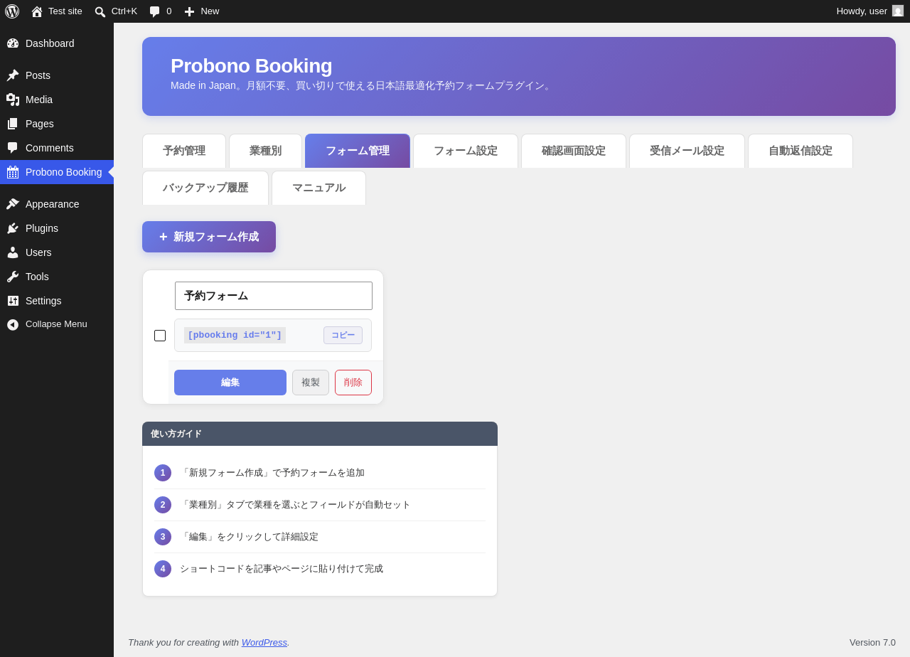Click the Posts pin icon

coord(13,75)
